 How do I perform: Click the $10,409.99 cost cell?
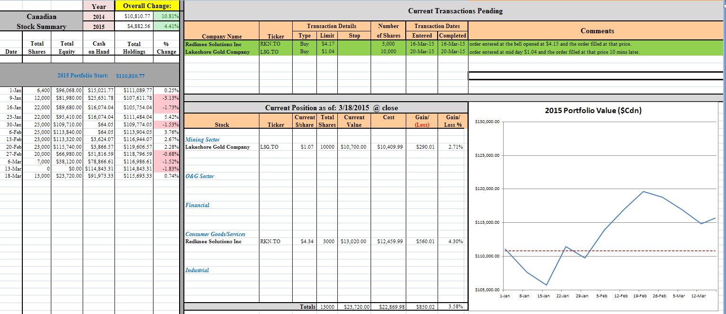[x=389, y=147]
